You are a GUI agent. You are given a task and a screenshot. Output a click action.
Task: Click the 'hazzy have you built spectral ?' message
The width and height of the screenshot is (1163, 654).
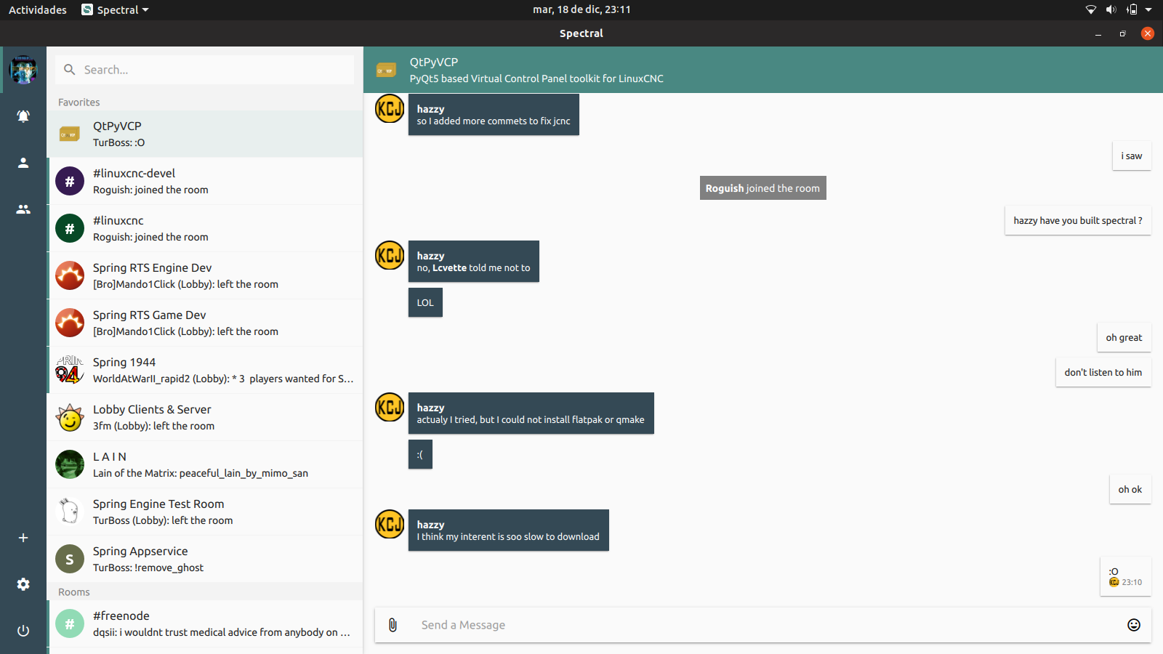point(1078,220)
